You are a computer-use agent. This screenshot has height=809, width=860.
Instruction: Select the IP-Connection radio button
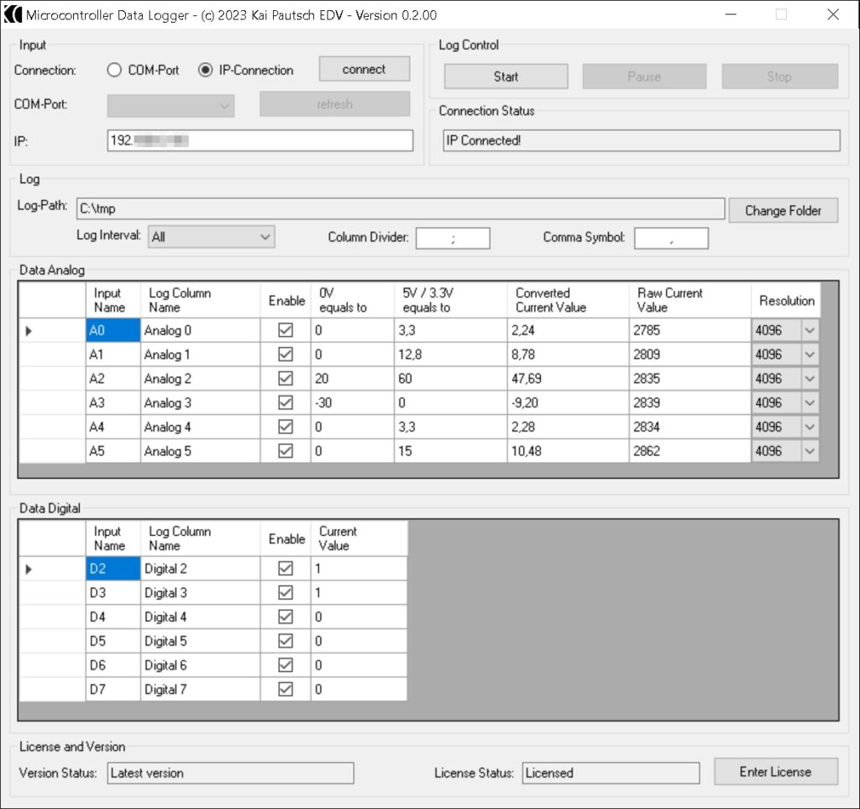pyautogui.click(x=205, y=71)
